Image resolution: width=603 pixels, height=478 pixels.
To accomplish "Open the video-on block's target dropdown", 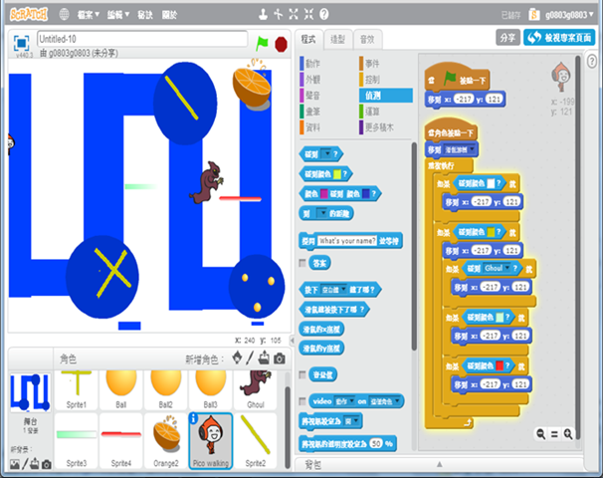I will [x=385, y=401].
